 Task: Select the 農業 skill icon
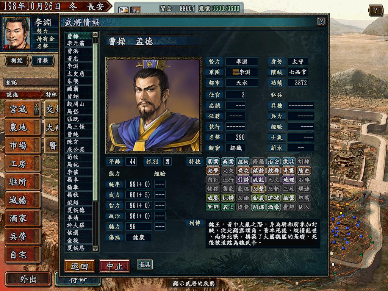tap(213, 161)
